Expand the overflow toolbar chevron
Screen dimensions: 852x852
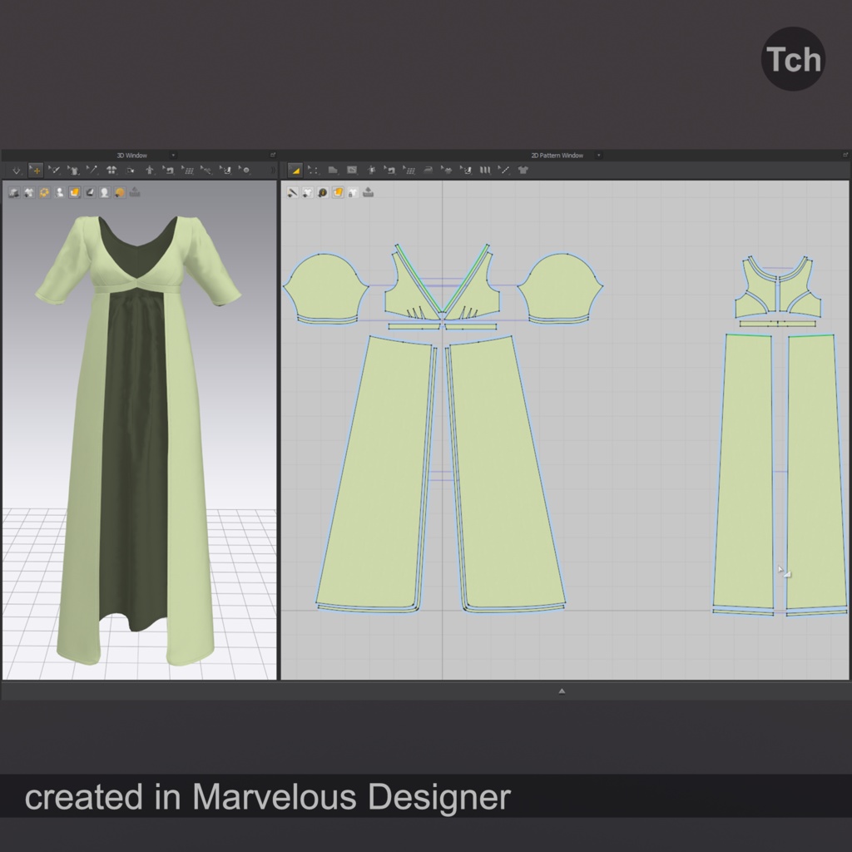pyautogui.click(x=275, y=169)
